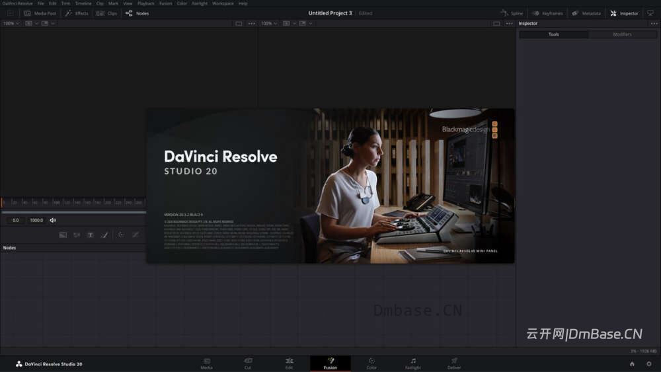The height and width of the screenshot is (372, 661).
Task: Click the render end field showing 1000.0
Action: click(36, 220)
